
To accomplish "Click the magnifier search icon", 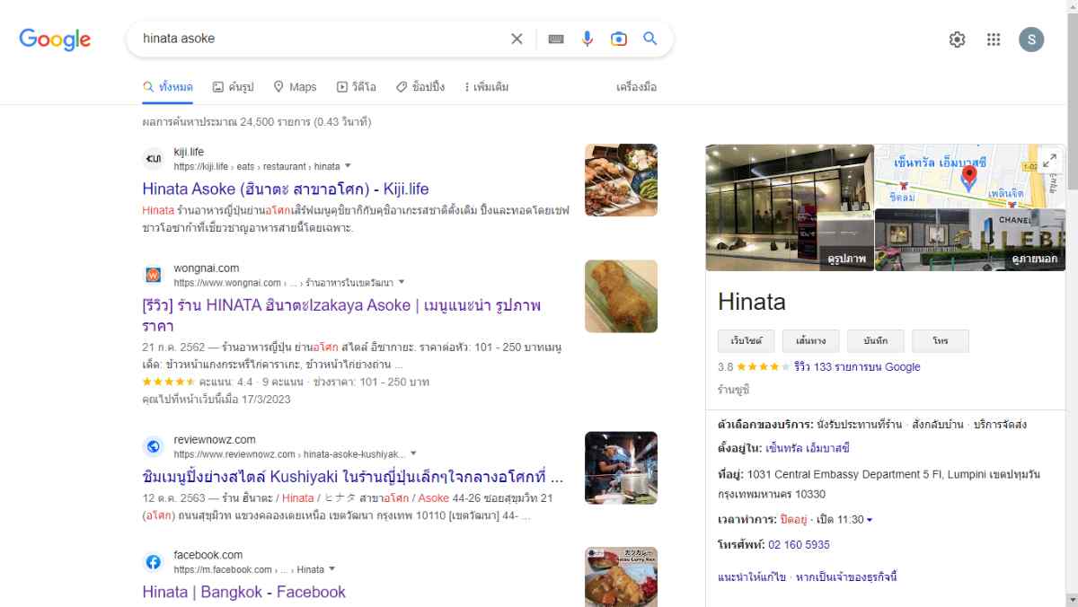I will (x=650, y=39).
